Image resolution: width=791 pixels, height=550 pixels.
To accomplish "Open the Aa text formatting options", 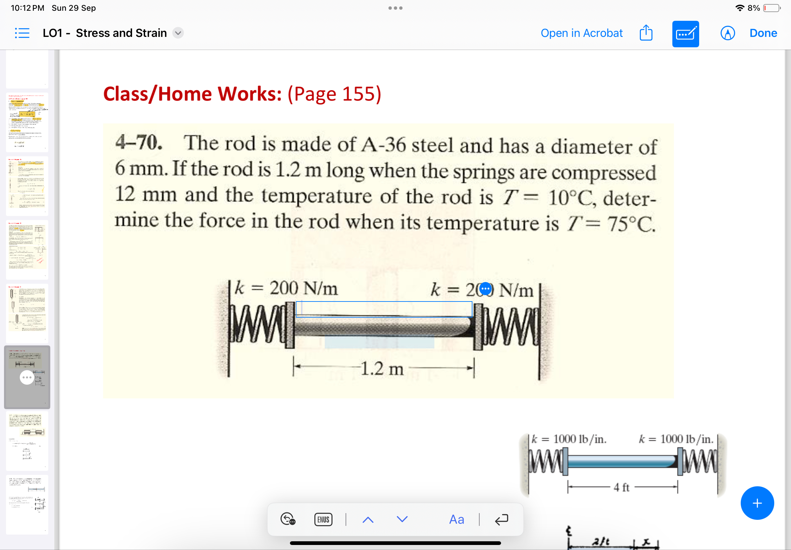I will pyautogui.click(x=456, y=519).
